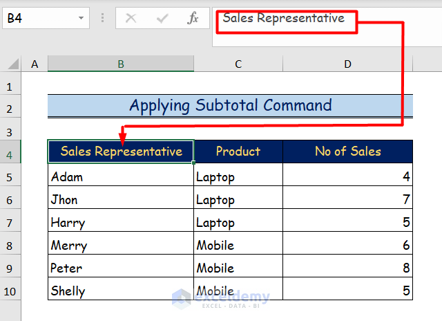Select Peter's No of Sales value 8

coord(347,268)
